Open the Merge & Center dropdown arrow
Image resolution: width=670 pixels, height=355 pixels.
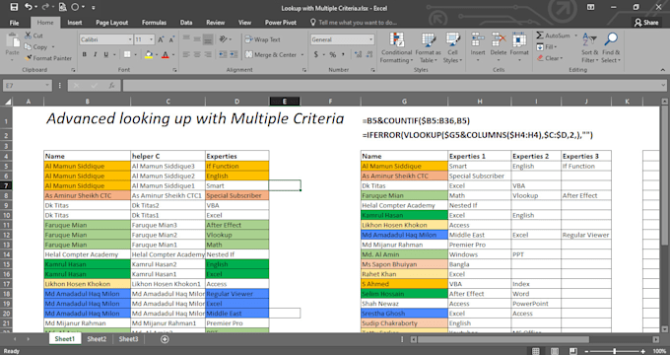pos(302,55)
